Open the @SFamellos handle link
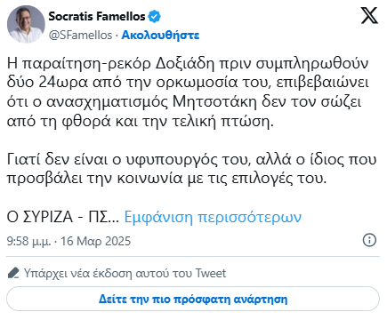 80,36
